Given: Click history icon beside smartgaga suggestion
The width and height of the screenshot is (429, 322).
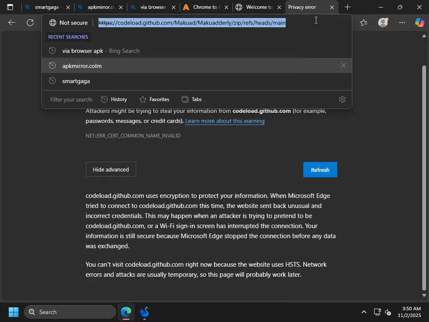Looking at the screenshot, I should pyautogui.click(x=52, y=81).
